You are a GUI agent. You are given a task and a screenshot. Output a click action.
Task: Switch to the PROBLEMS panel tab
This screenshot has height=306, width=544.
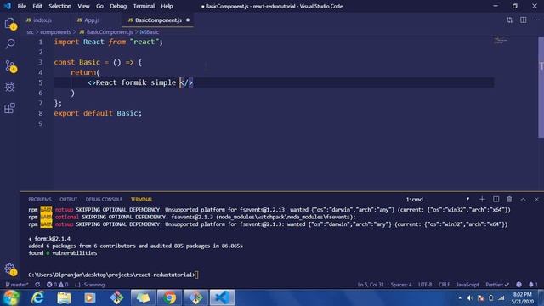pyautogui.click(x=40, y=200)
